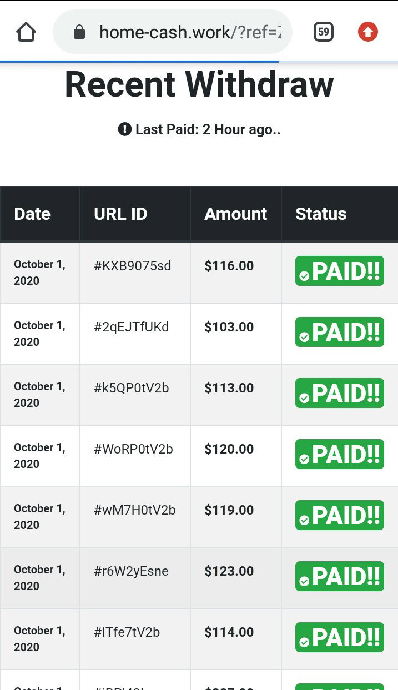
Task: Tap the red update arrow icon
Action: [x=367, y=32]
